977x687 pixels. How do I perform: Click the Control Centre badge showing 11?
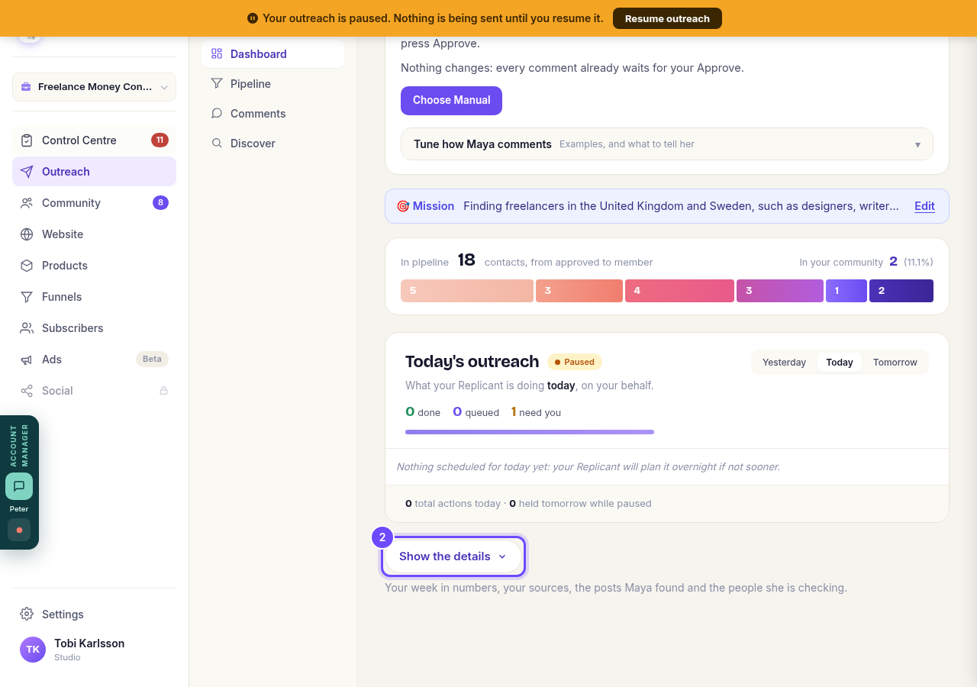pos(160,140)
